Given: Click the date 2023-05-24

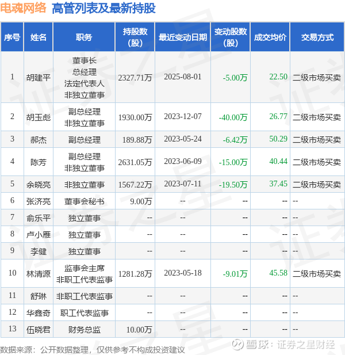Looking at the screenshot, I should (x=183, y=139).
